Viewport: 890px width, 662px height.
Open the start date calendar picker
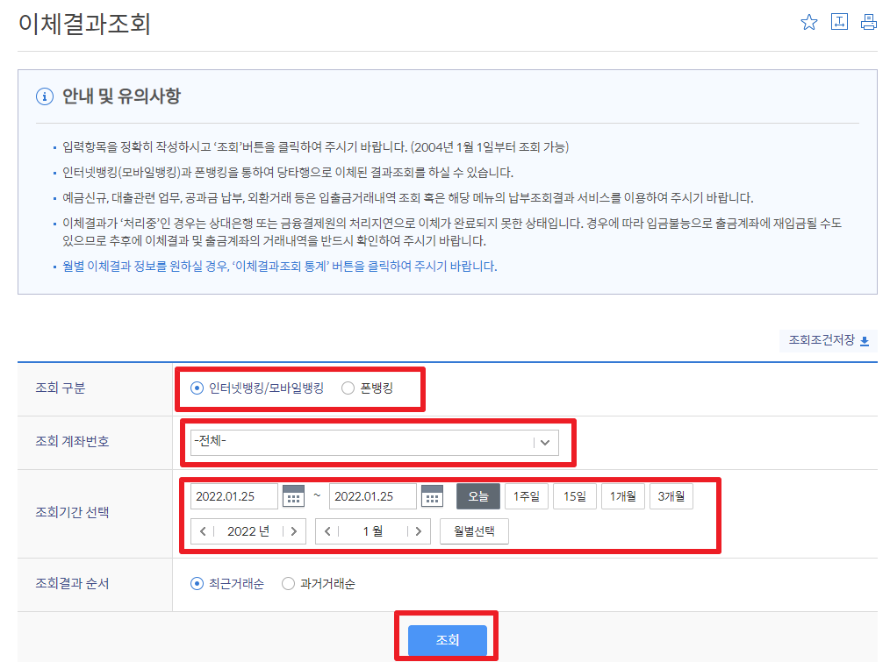293,496
